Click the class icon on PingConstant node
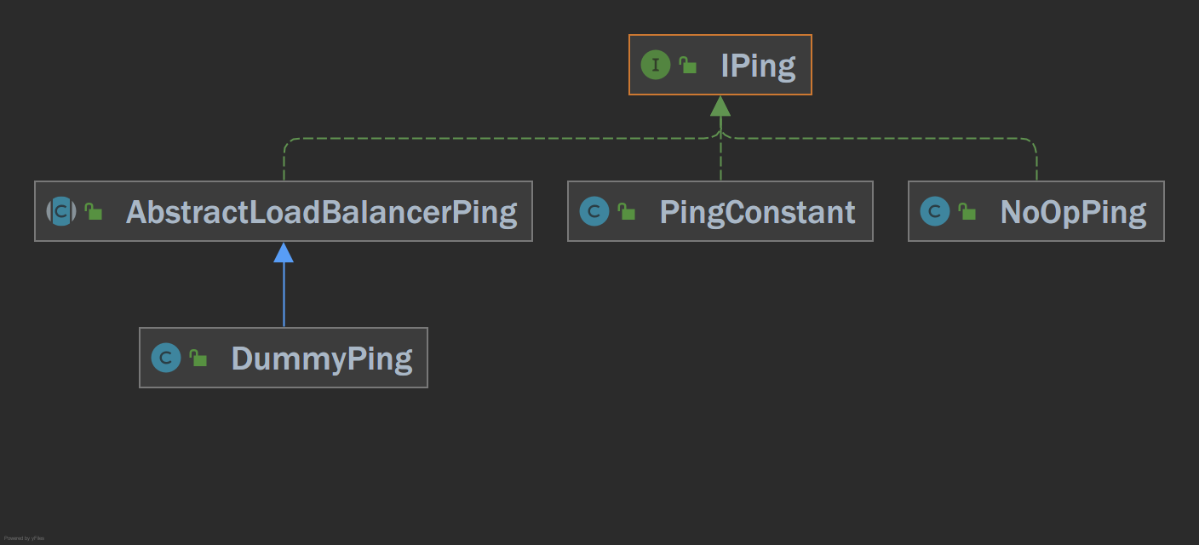The height and width of the screenshot is (545, 1199). click(x=594, y=211)
